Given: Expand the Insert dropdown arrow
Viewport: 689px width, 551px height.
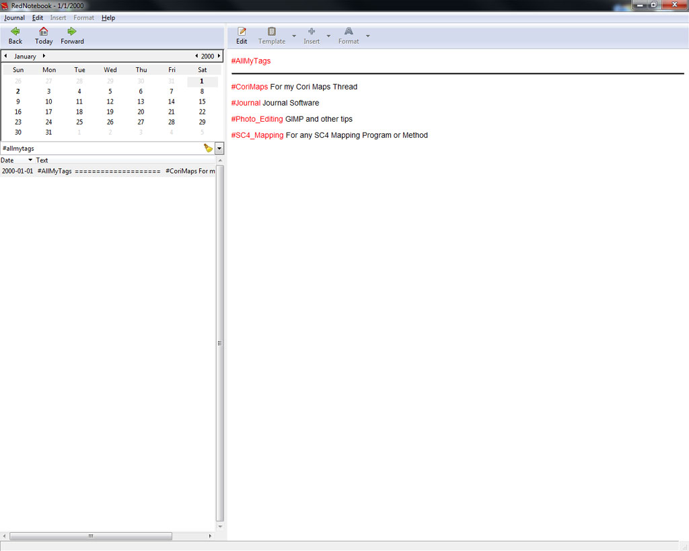Looking at the screenshot, I should [328, 36].
